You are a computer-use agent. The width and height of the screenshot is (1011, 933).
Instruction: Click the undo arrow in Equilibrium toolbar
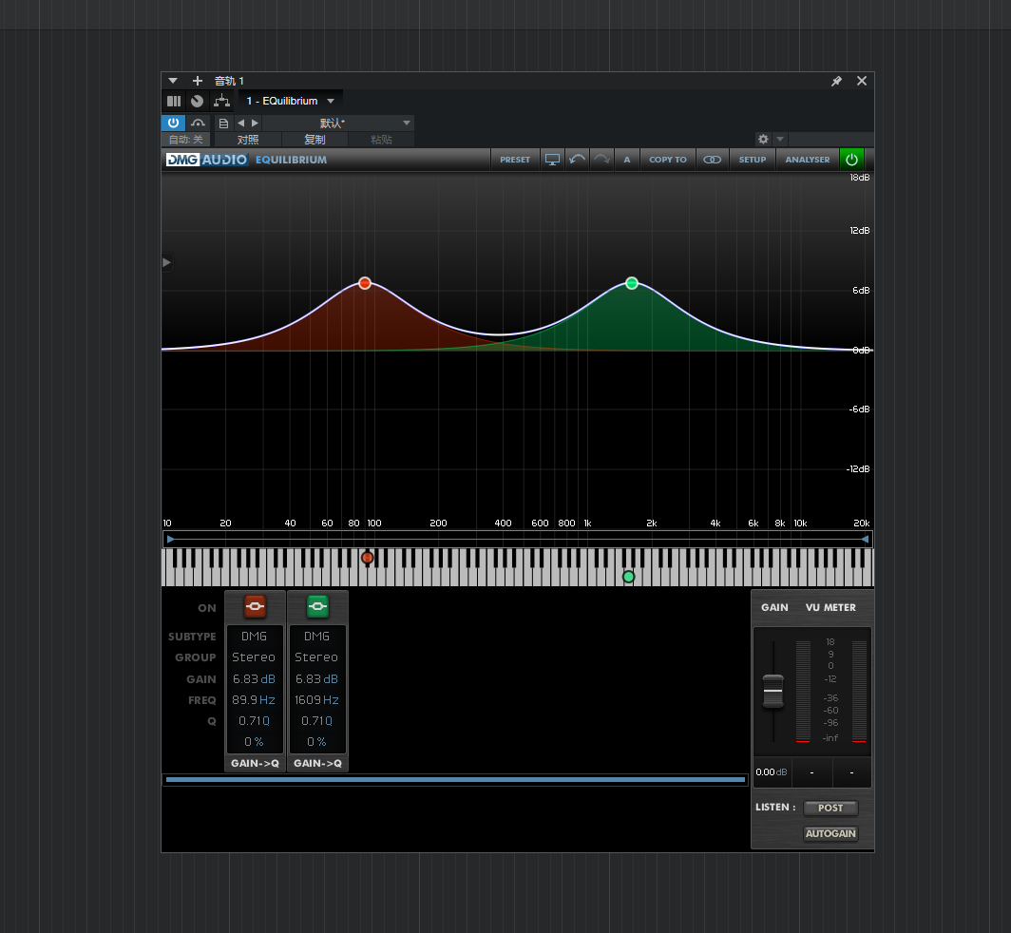point(577,160)
